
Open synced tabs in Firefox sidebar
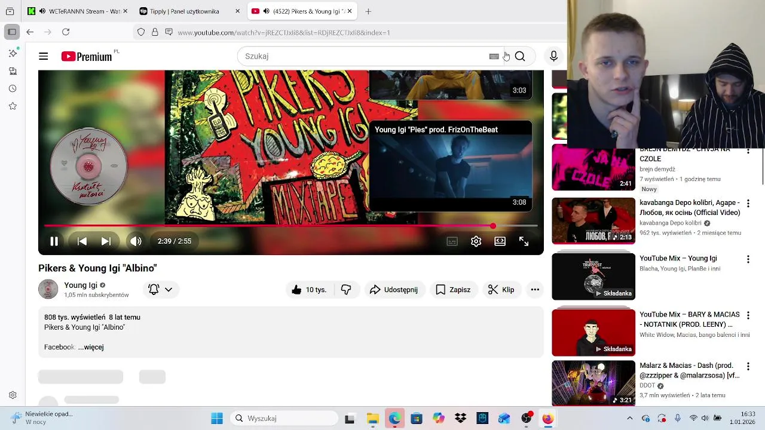pos(13,71)
